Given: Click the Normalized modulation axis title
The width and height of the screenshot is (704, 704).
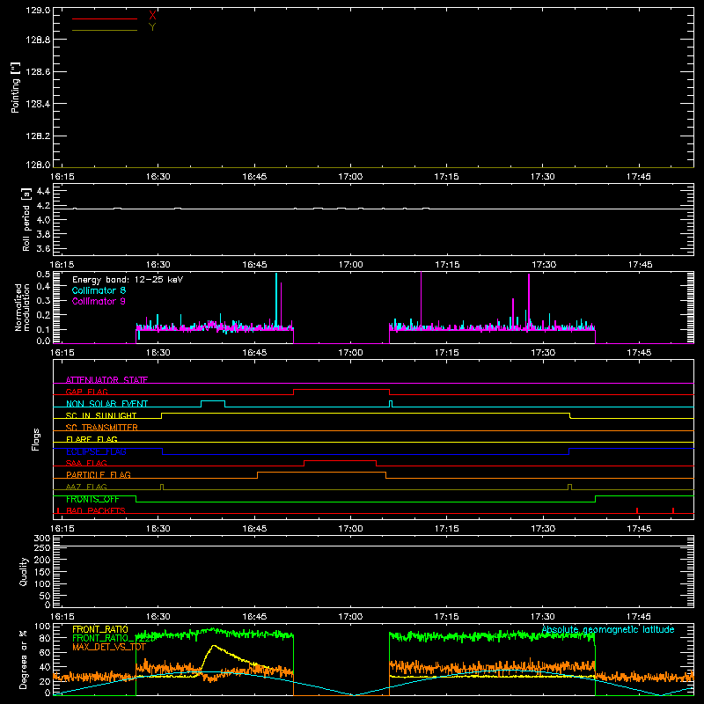Looking at the screenshot, I should (x=22, y=307).
